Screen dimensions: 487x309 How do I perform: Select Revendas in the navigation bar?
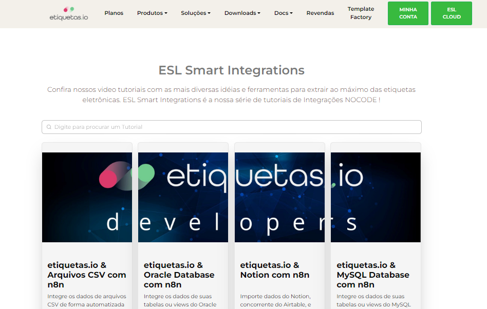(320, 13)
